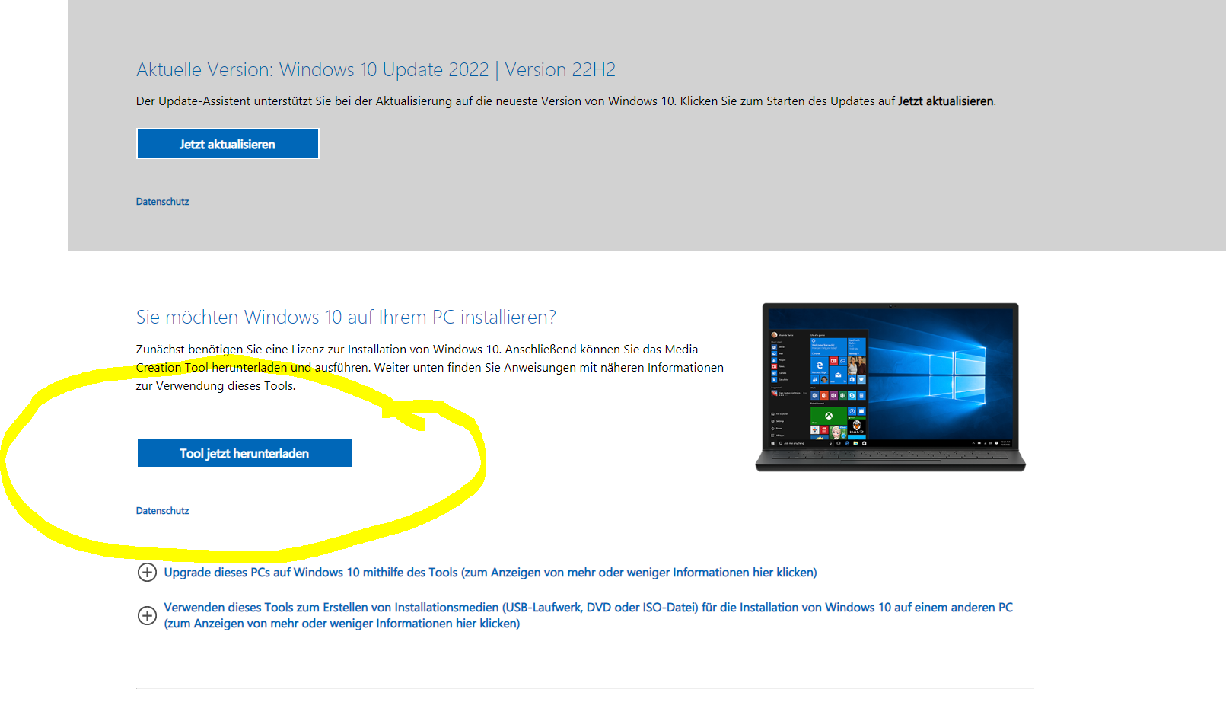The image size is (1226, 715).
Task: Open the Datenschutz link below 'Tool jetzt herunterladen'
Action: pos(162,511)
